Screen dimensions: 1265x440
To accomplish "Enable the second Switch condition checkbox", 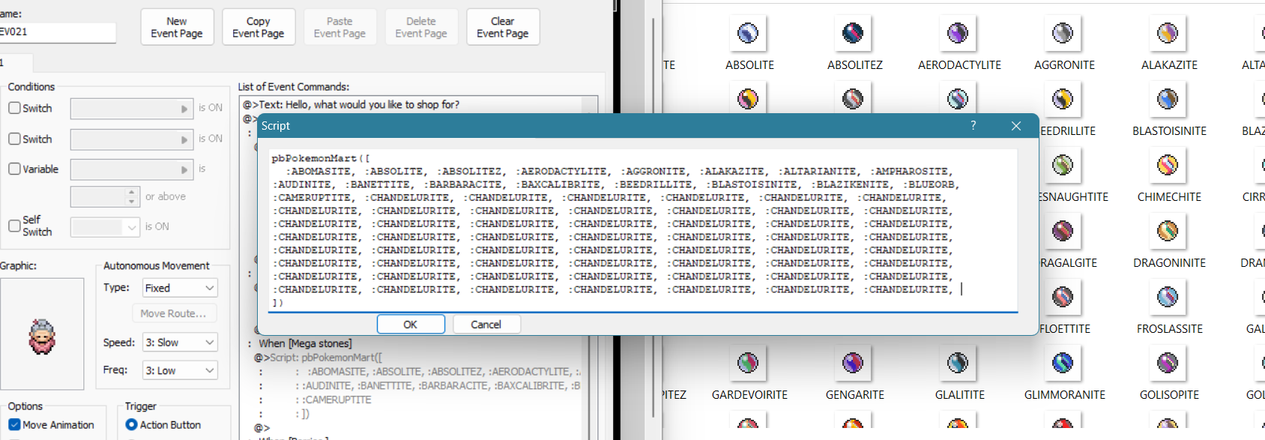I will (x=14, y=139).
